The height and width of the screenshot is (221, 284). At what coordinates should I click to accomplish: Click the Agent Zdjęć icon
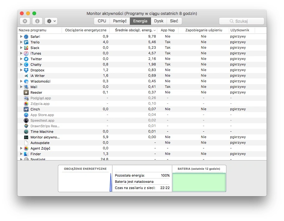click(x=26, y=149)
